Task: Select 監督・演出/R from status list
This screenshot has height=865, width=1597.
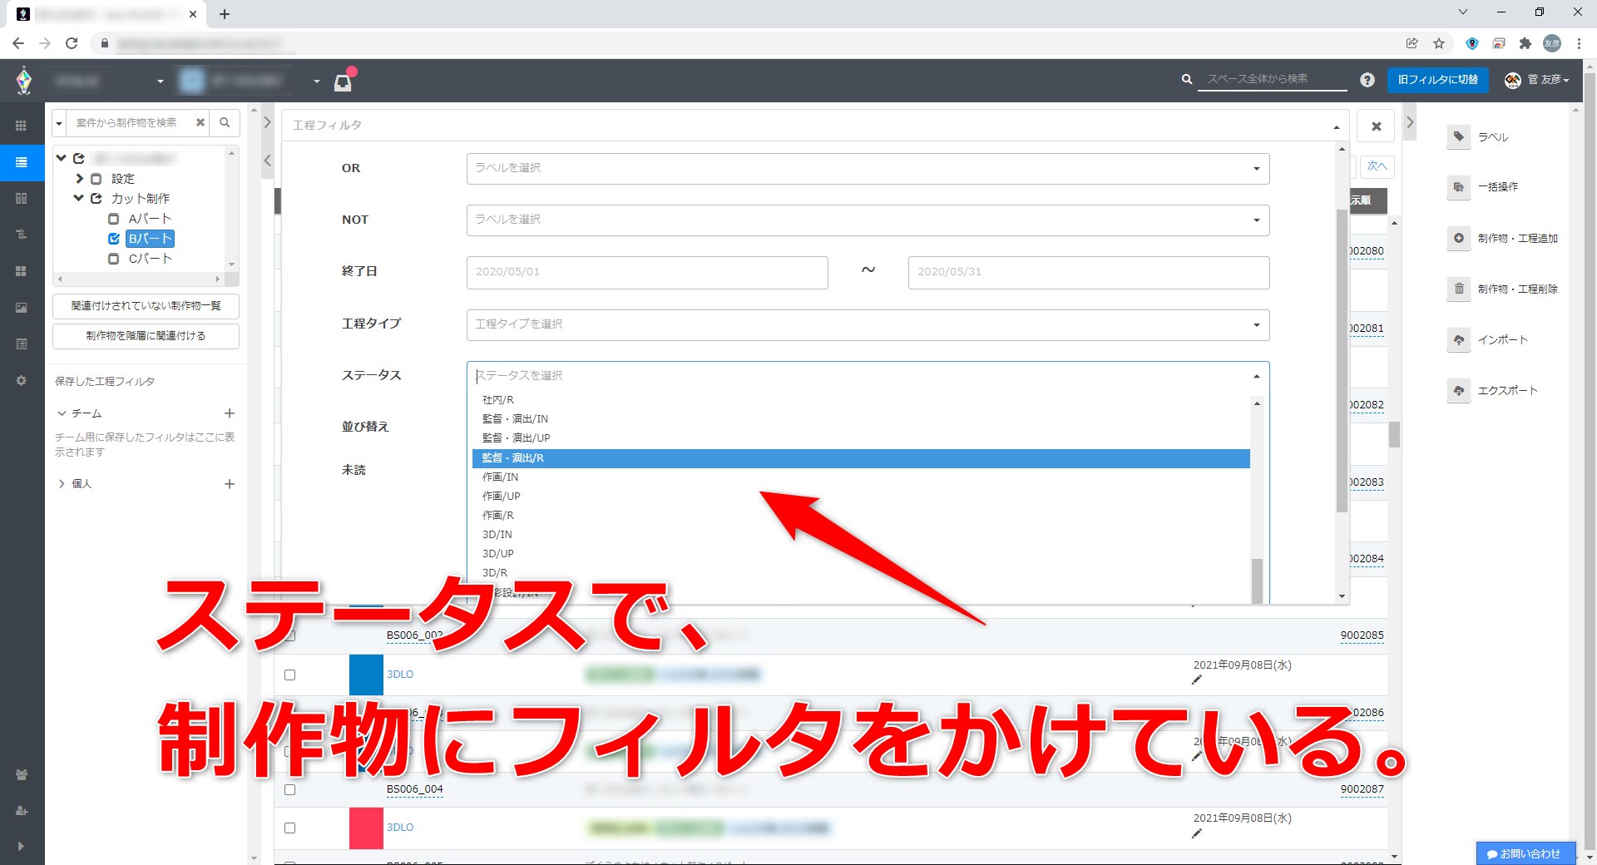Action: point(860,458)
